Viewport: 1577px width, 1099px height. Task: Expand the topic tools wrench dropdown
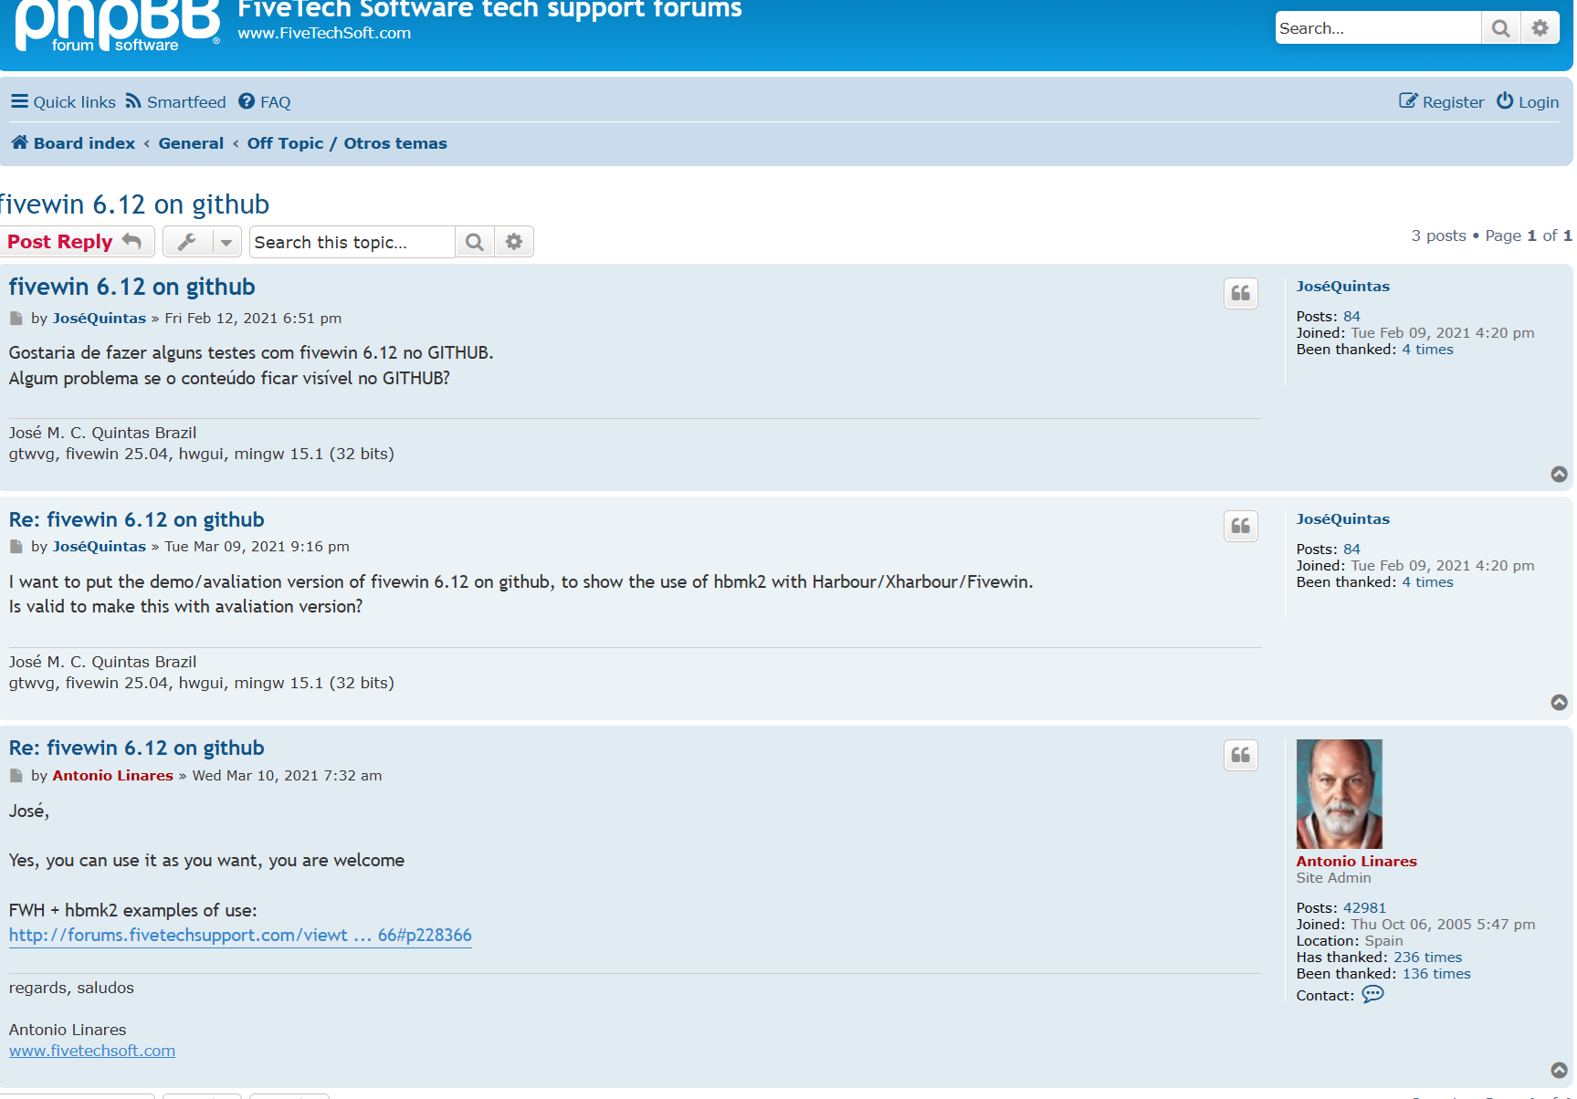[x=202, y=242]
